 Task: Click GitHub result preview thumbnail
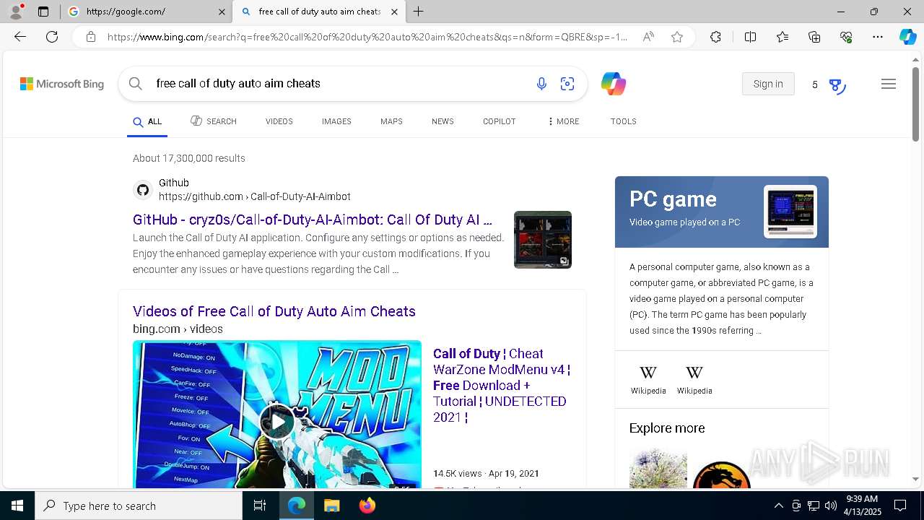click(x=543, y=240)
